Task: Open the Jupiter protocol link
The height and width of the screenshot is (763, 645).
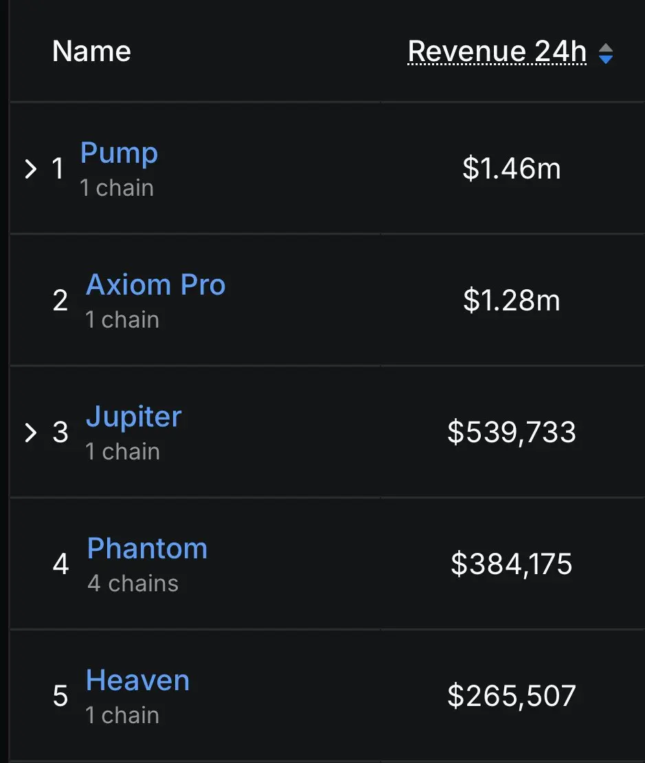Action: coord(134,417)
